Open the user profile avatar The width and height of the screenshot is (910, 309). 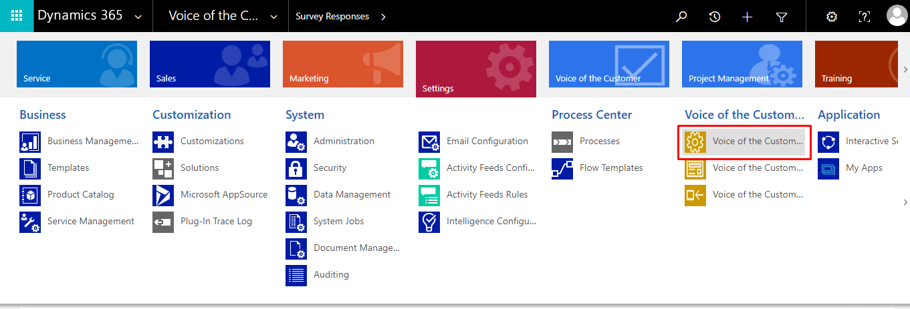pos(897,16)
